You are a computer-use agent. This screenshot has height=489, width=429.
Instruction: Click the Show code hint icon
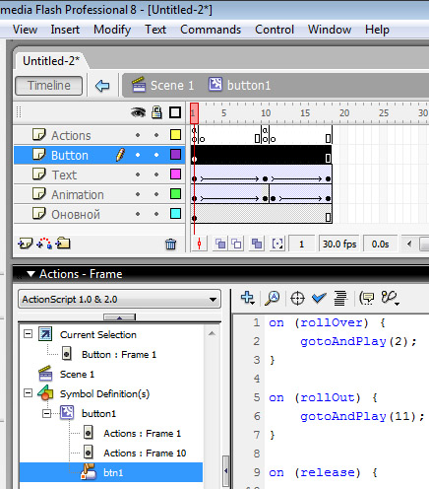[367, 299]
